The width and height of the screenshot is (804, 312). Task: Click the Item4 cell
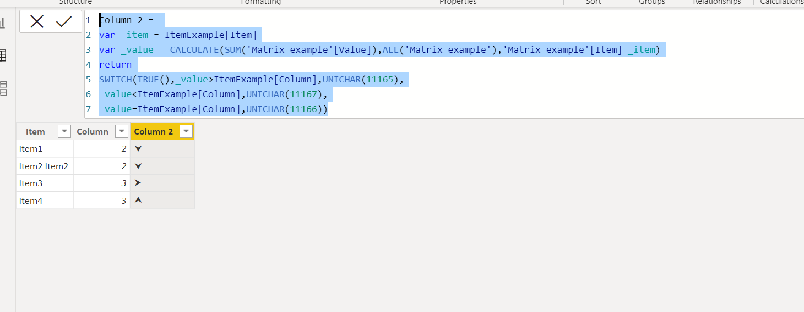pyautogui.click(x=45, y=200)
